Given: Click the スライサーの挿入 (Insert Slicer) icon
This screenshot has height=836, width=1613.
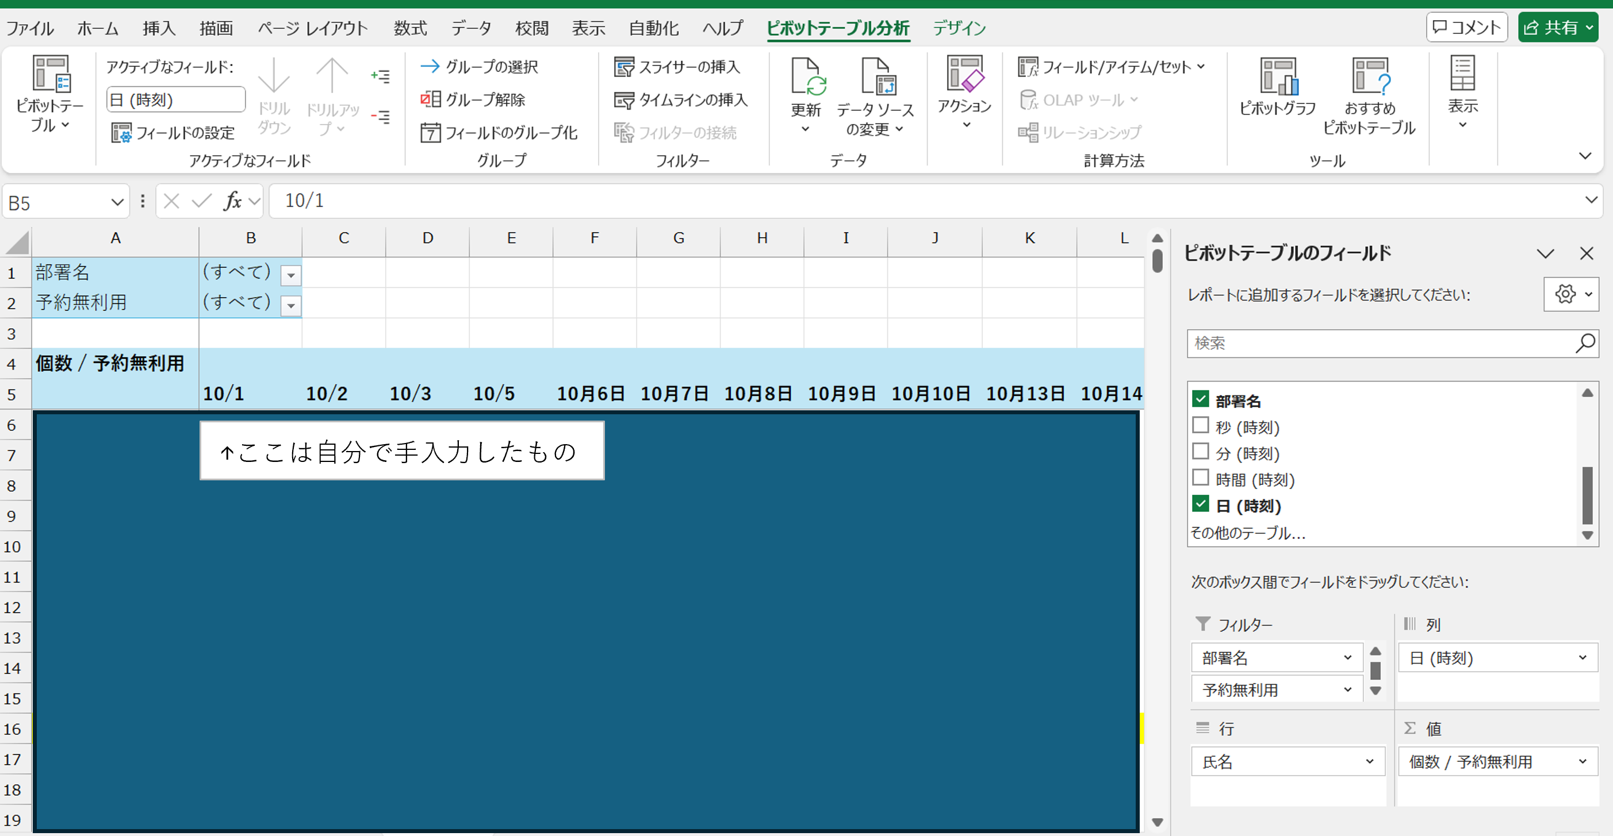Looking at the screenshot, I should pyautogui.click(x=624, y=67).
